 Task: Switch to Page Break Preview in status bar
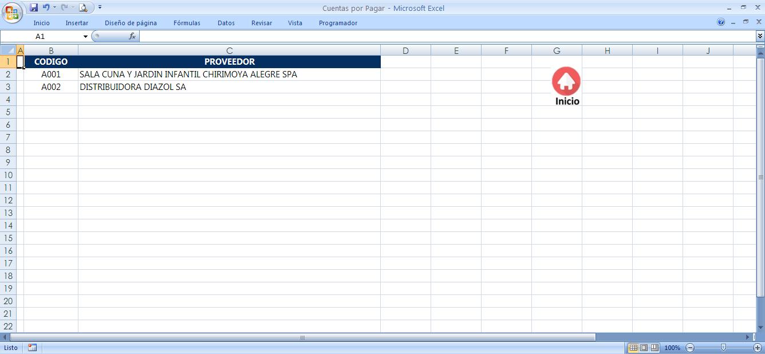pos(654,348)
